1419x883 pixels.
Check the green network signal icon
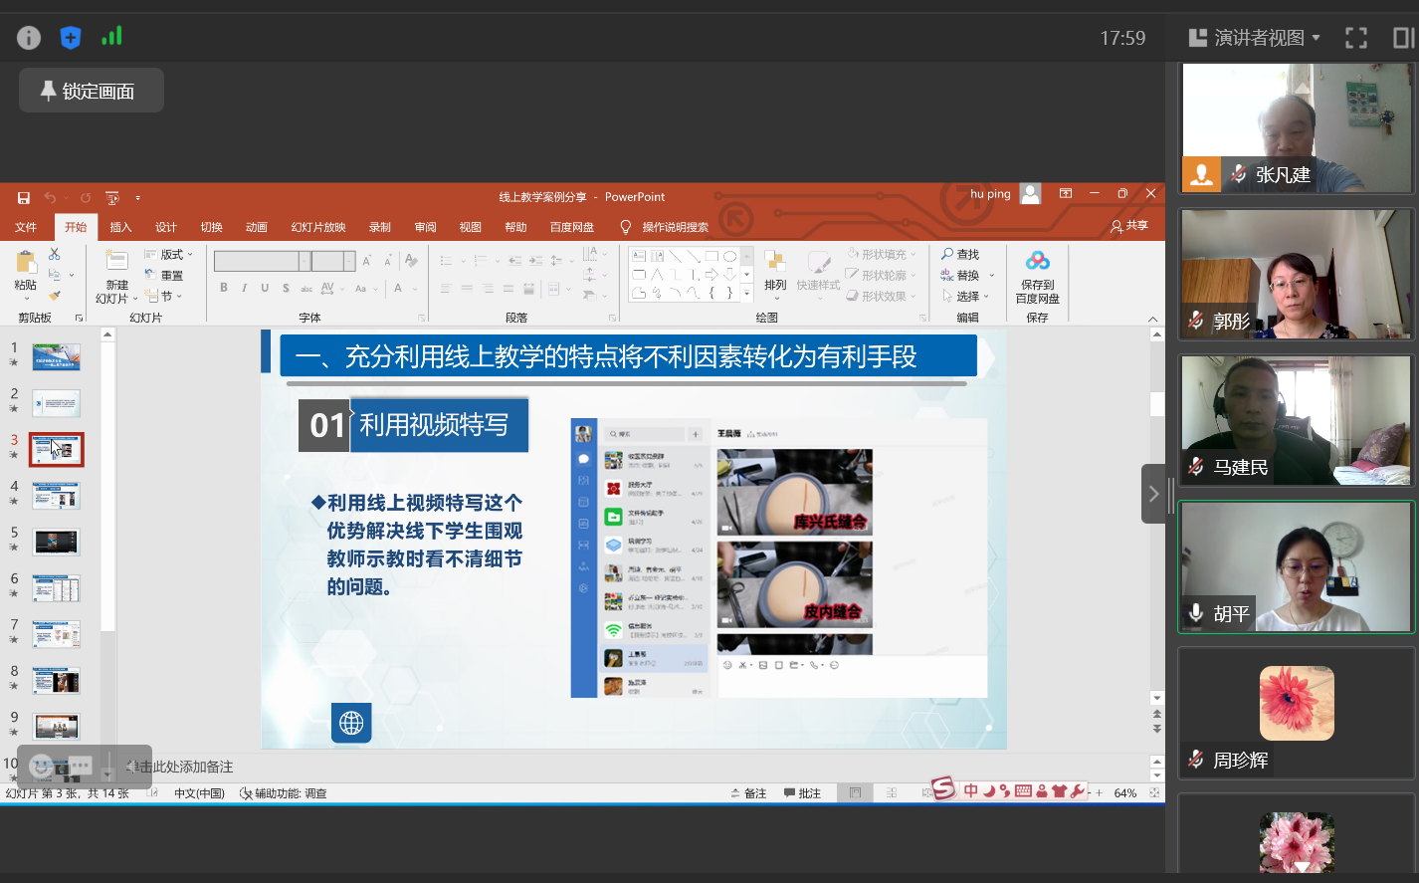[111, 37]
